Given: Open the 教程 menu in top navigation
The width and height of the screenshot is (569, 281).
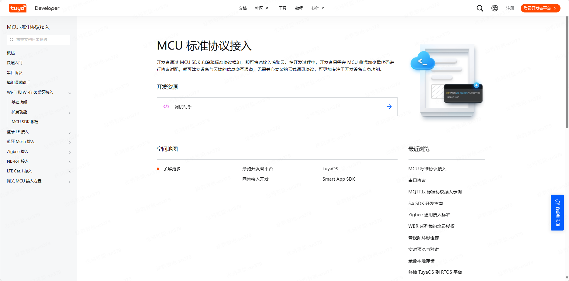Looking at the screenshot, I should (x=299, y=8).
